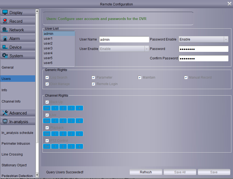Select user3 in the User List
Viewport: 233px width, 179px height.
[x=48, y=48]
